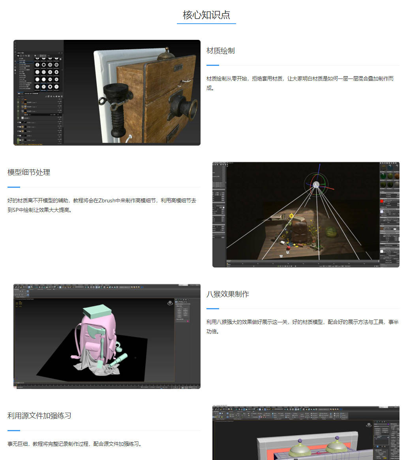409x460 pixels.
Task: Click the red color swatch in the Marmoset panel
Action: [382, 201]
